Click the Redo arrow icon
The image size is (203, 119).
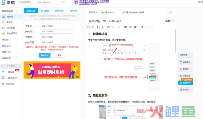152,27
